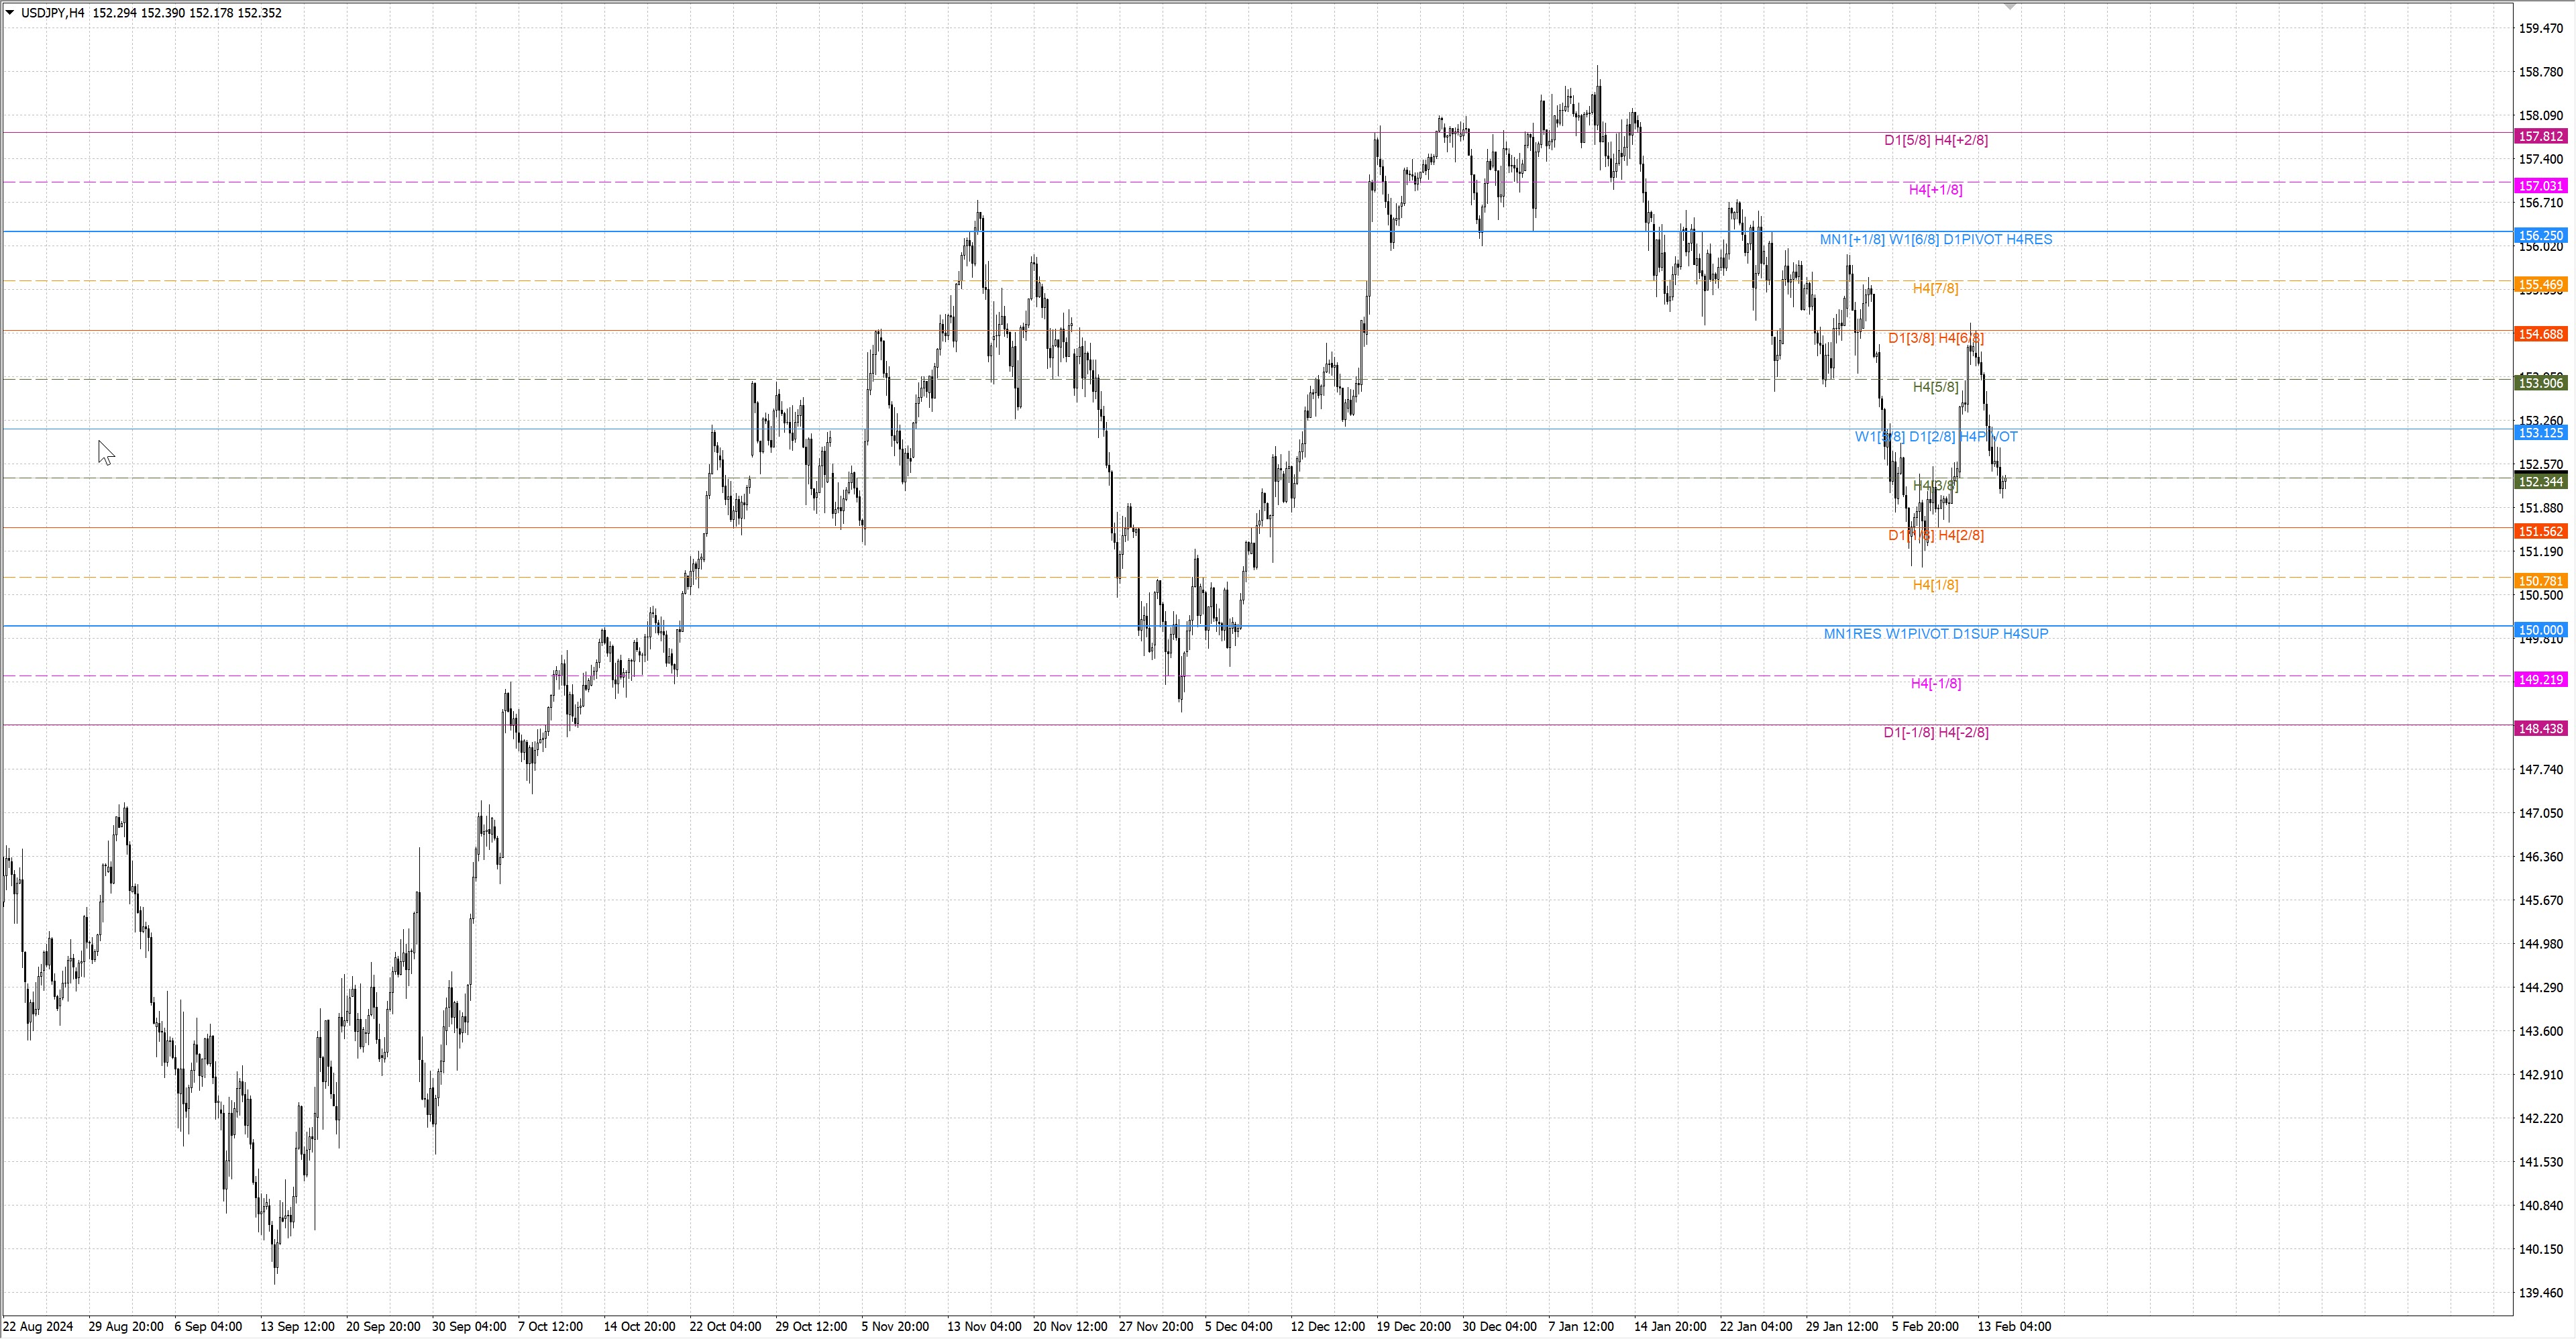The width and height of the screenshot is (2576, 1339).
Task: Select the D1[5/8] H4[+2/8] level label
Action: (x=1935, y=140)
